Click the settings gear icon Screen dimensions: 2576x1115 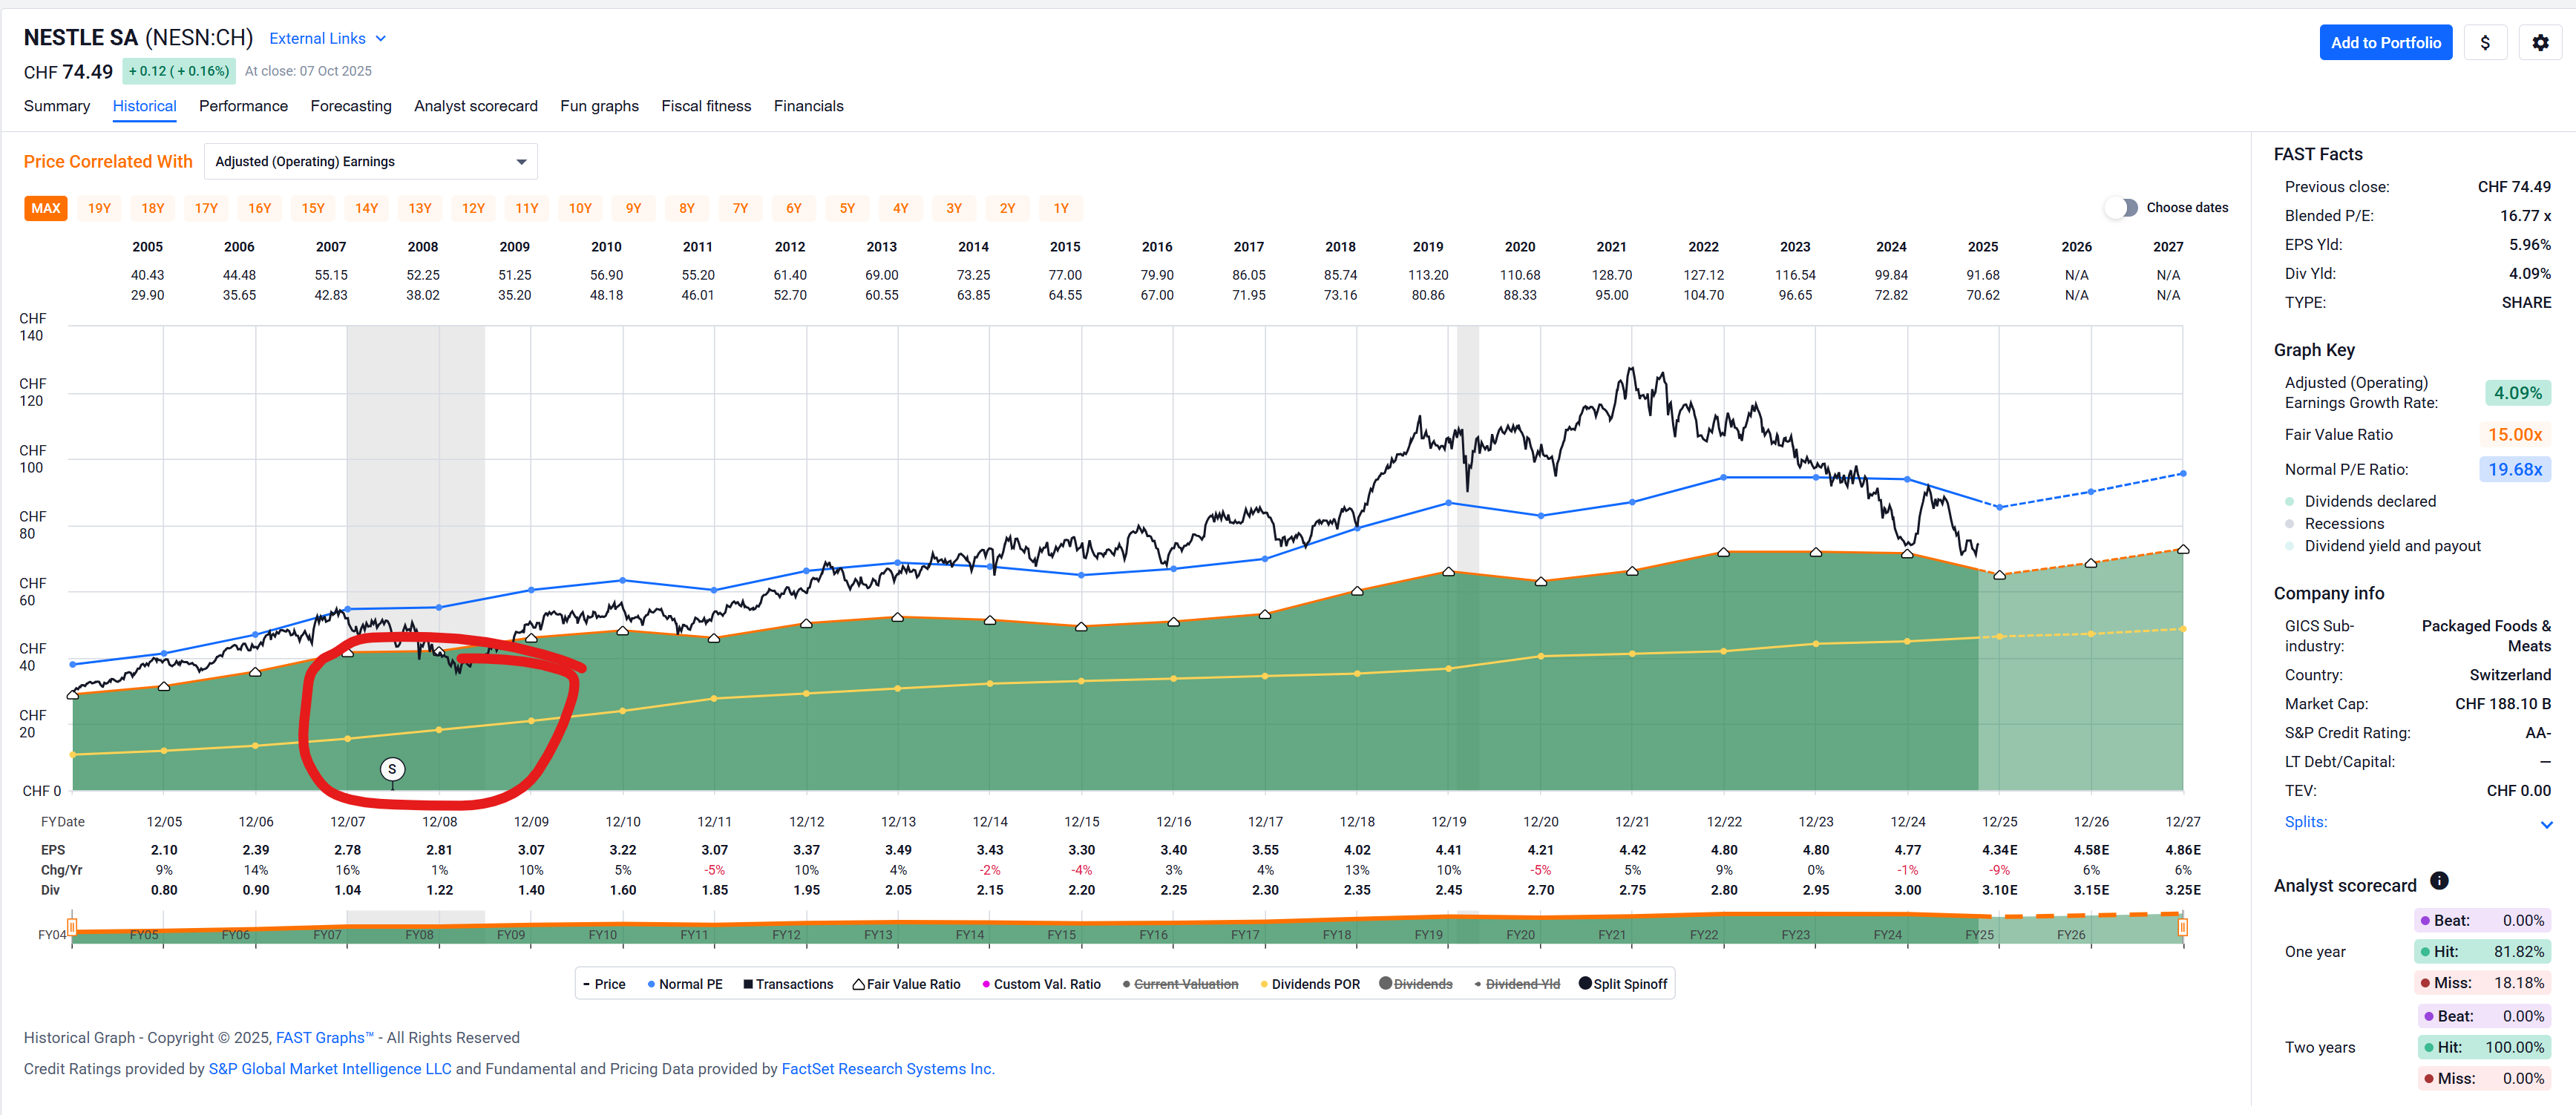click(x=2539, y=43)
